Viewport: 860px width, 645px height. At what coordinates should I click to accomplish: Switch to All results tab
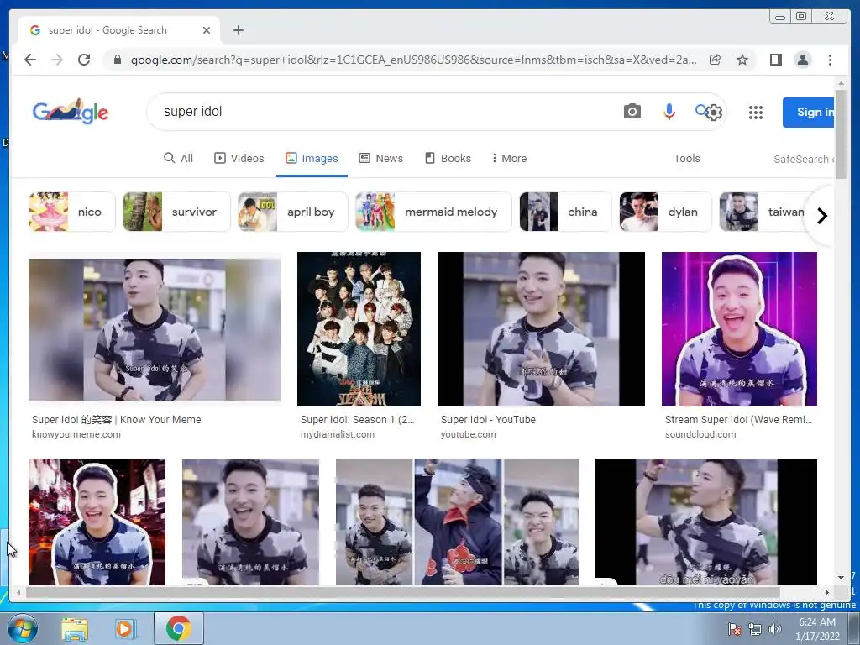point(179,158)
